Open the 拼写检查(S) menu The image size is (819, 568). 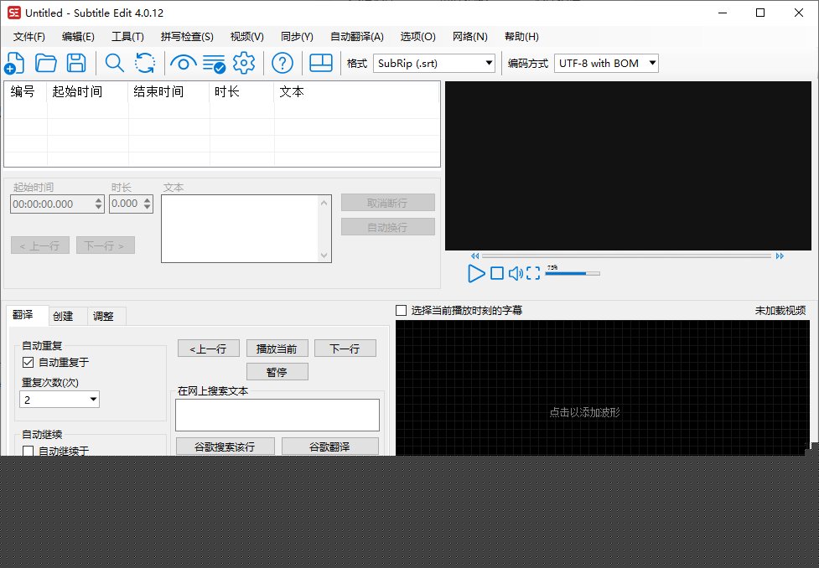tap(187, 37)
